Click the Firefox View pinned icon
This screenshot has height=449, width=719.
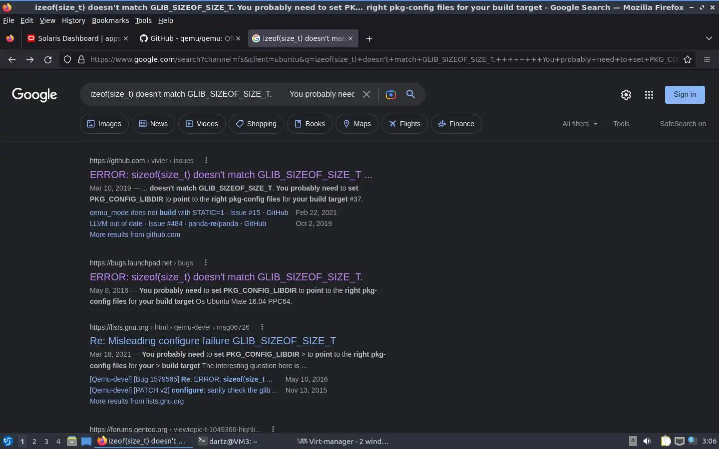[10, 38]
